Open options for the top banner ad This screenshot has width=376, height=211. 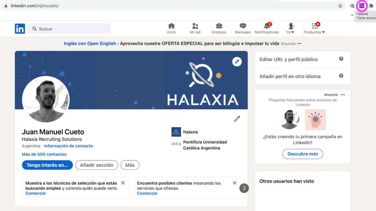pos(299,44)
